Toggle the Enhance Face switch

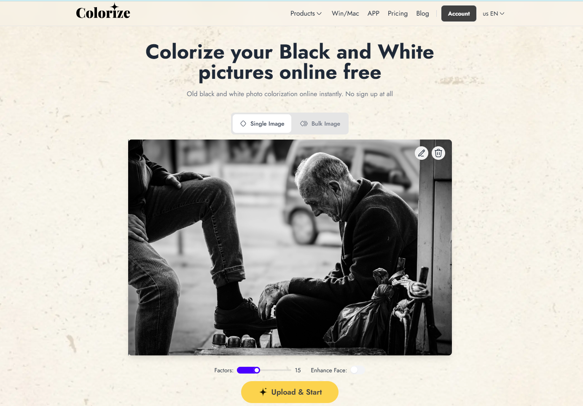[x=357, y=370]
